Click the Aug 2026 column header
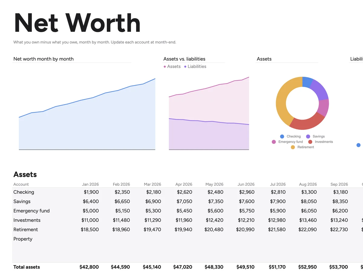 pos(308,184)
